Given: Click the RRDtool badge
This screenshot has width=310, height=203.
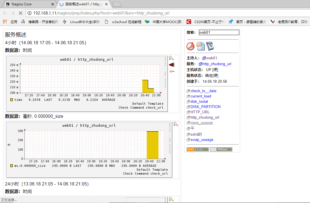Looking at the screenshot, I should [221, 149].
